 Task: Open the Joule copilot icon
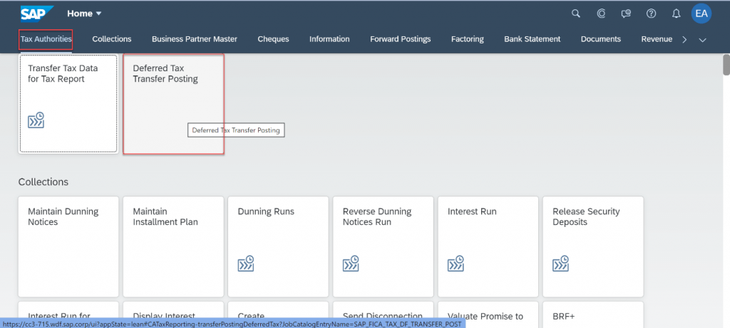tap(601, 14)
